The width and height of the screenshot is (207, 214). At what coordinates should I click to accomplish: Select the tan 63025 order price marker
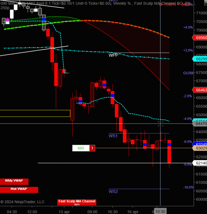[x=200, y=148]
